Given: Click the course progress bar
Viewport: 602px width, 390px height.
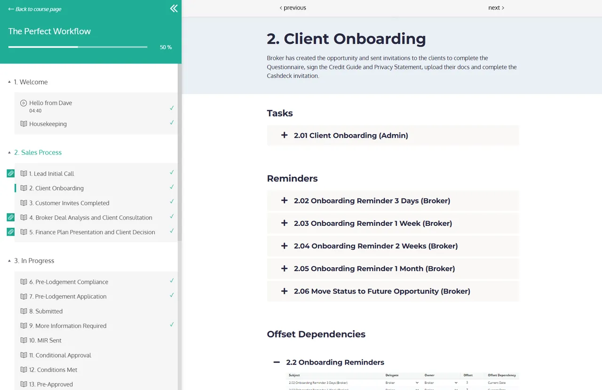Looking at the screenshot, I should [x=78, y=47].
